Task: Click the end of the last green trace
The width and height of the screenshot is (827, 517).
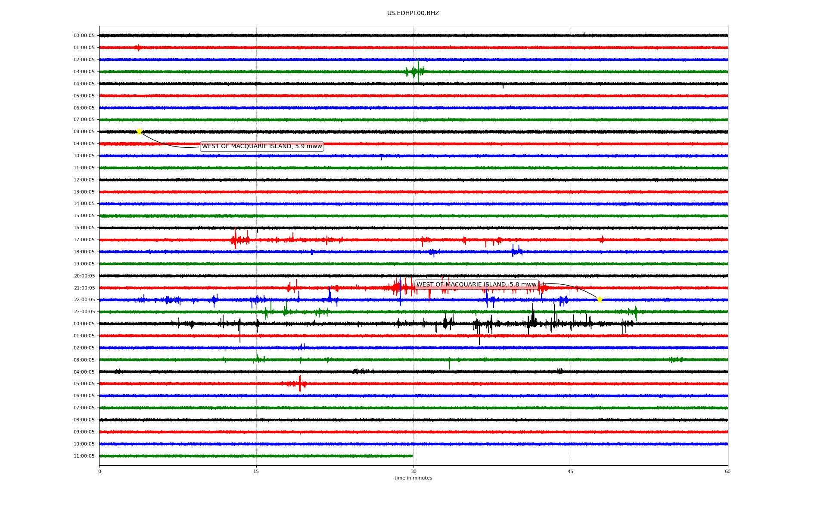Action: 412,456
